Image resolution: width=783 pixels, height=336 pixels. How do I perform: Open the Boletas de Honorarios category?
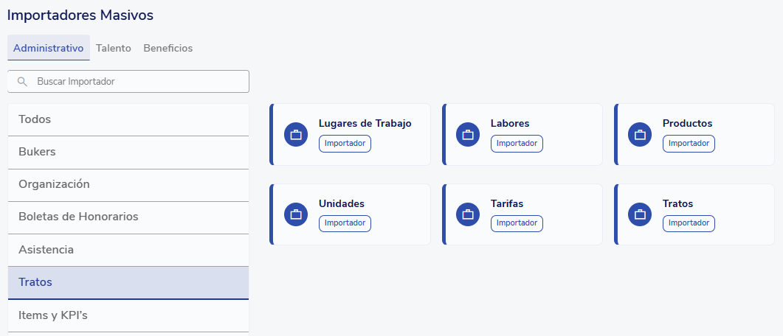128,217
